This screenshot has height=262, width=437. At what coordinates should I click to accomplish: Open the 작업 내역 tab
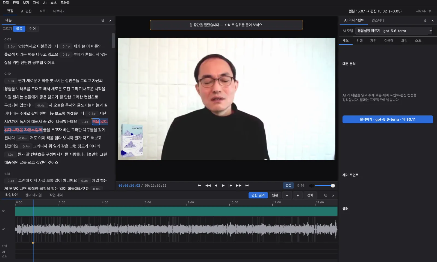tap(56, 195)
